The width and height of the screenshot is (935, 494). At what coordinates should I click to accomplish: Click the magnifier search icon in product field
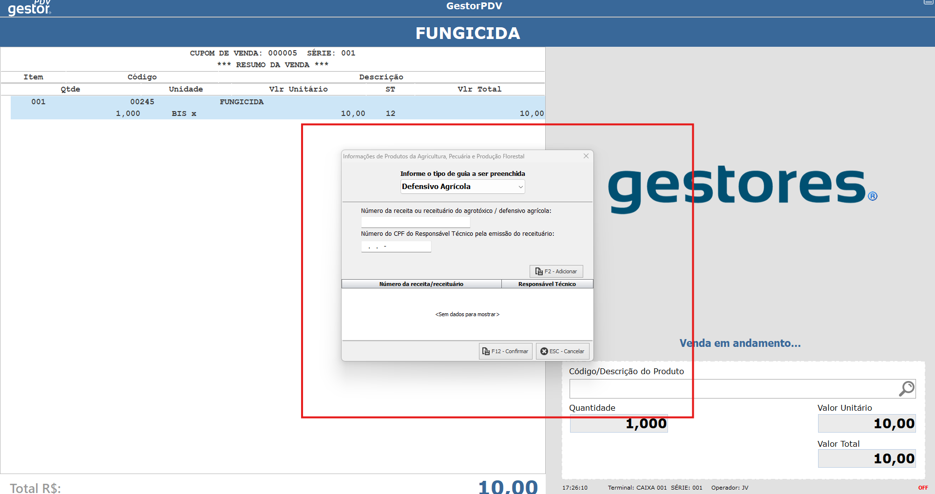[906, 389]
